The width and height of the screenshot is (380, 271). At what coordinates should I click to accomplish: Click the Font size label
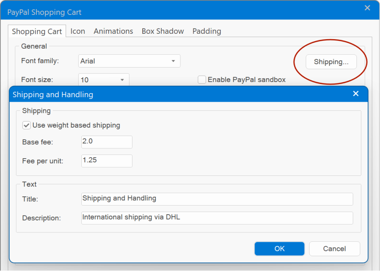coord(37,79)
